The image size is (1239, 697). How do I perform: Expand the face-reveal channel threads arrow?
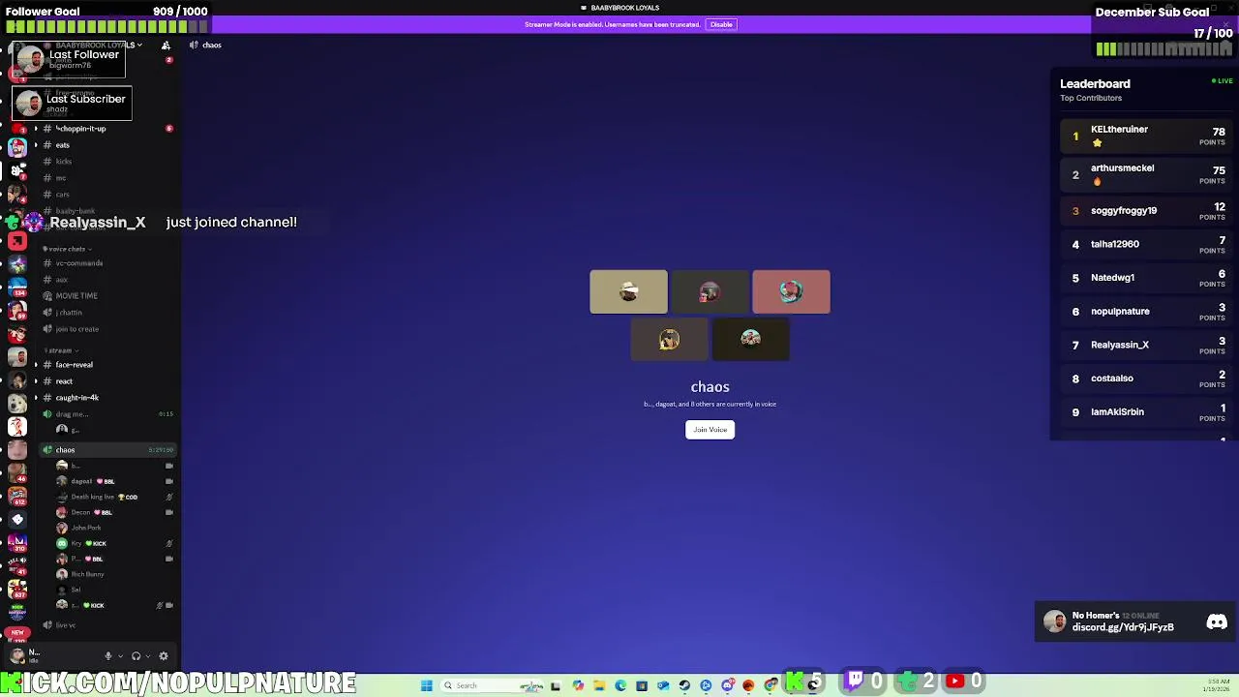[36, 365]
